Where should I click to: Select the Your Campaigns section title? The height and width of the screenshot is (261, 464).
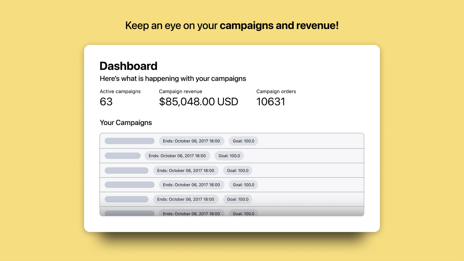pyautogui.click(x=126, y=123)
